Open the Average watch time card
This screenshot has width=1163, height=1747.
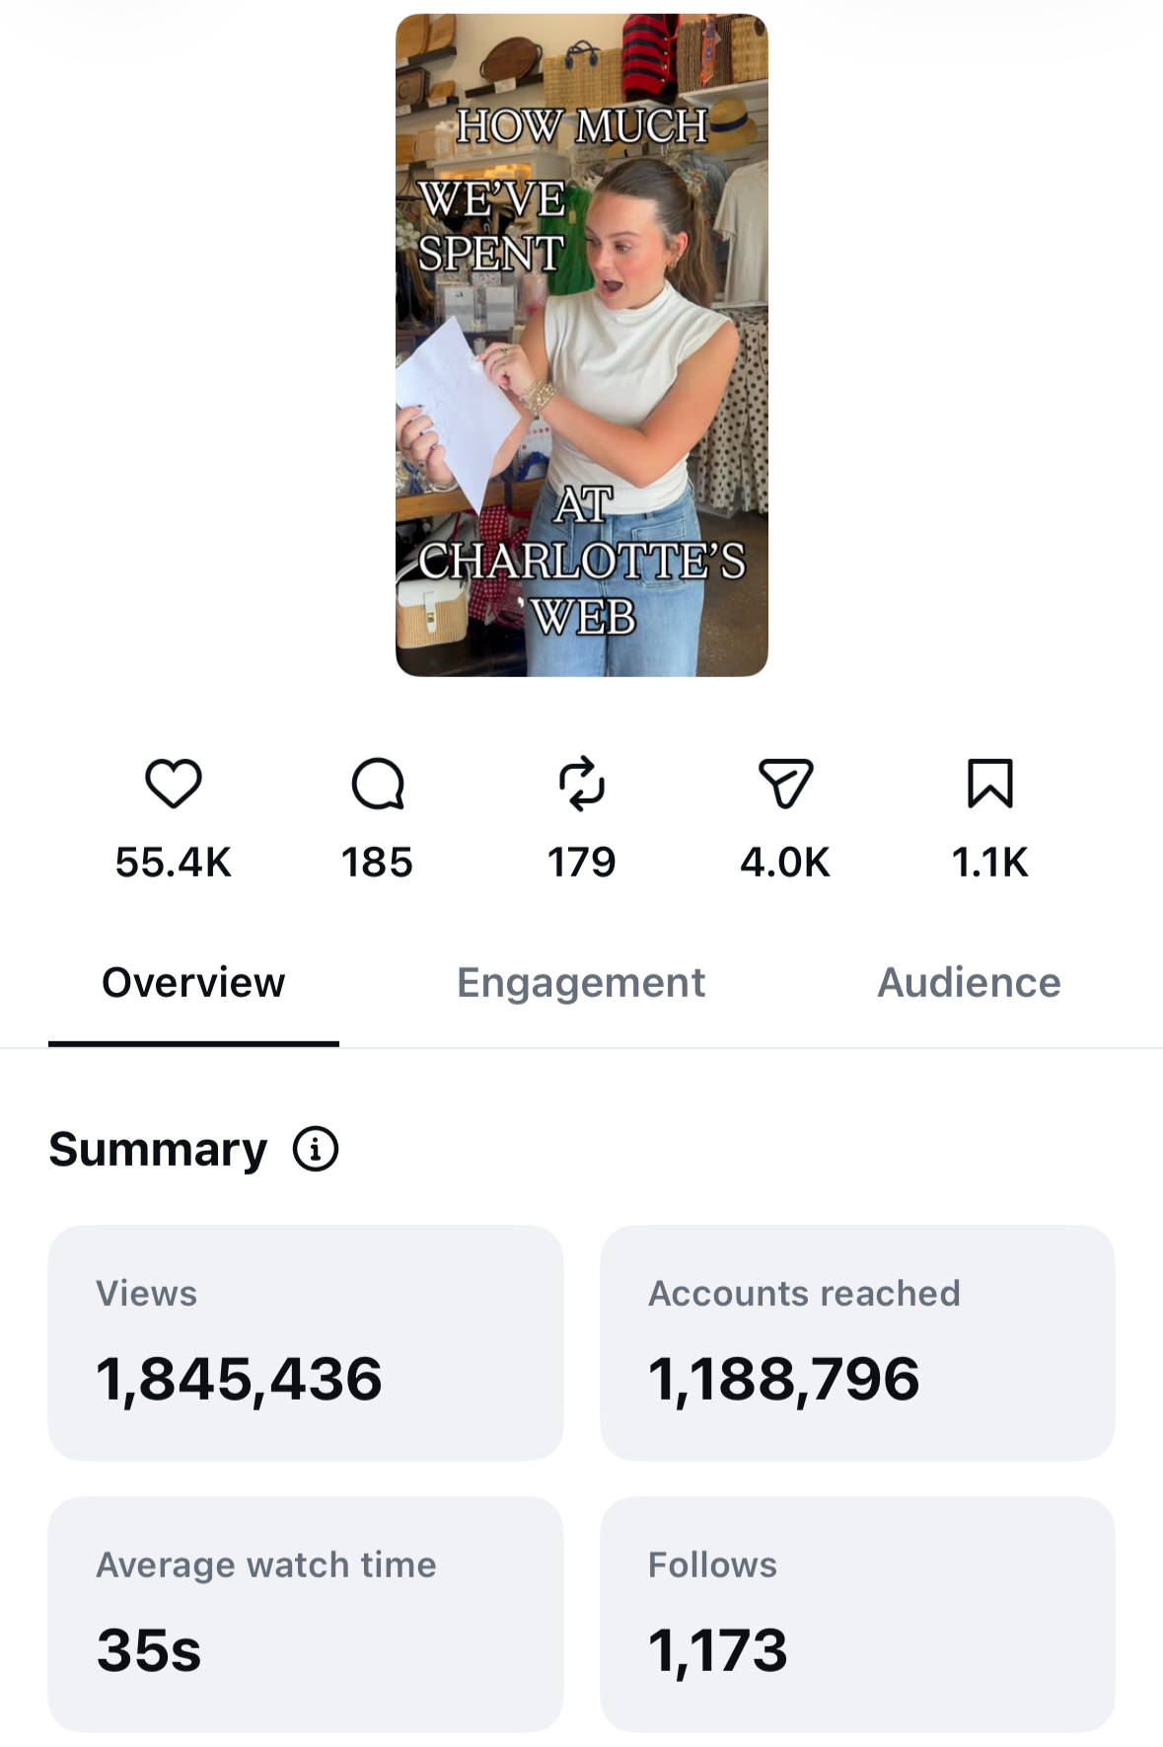306,1614
